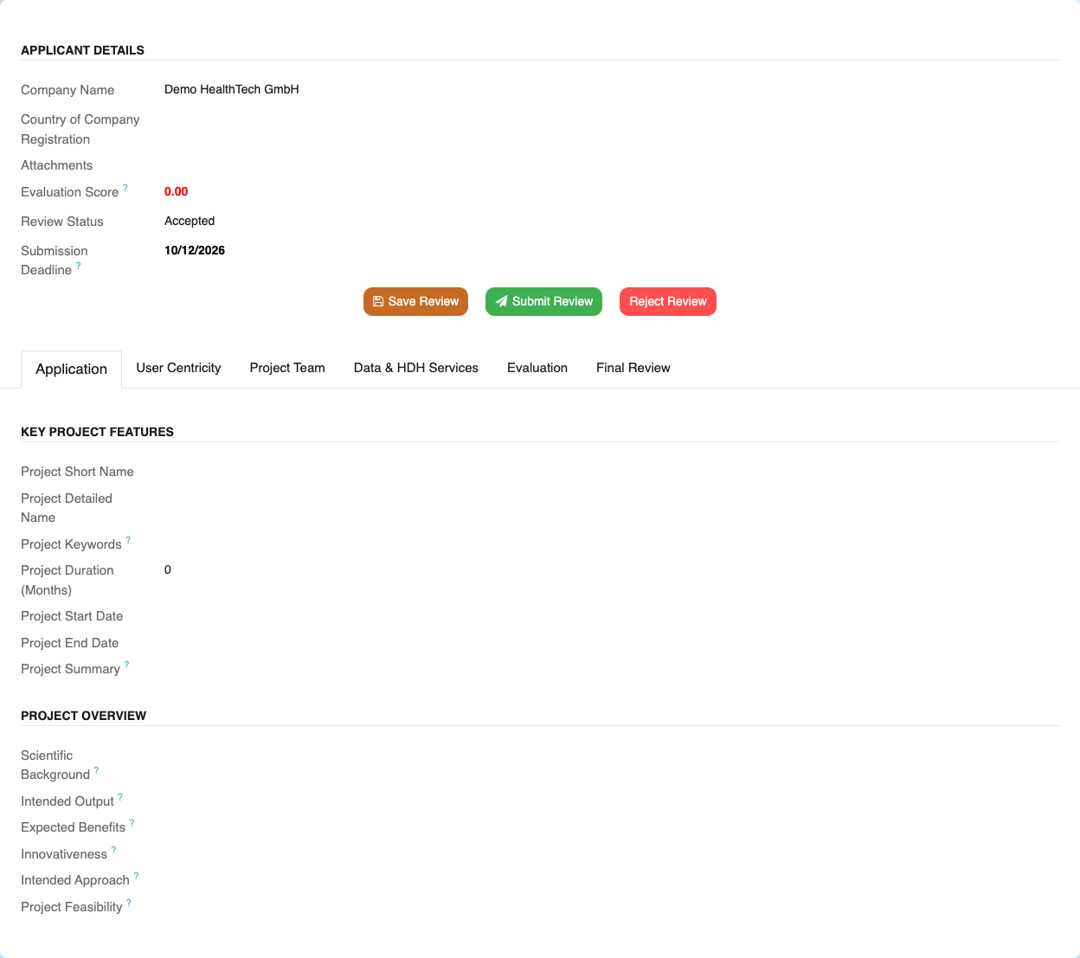The height and width of the screenshot is (958, 1080).
Task: Click the Review Status label
Action: pyautogui.click(x=62, y=222)
